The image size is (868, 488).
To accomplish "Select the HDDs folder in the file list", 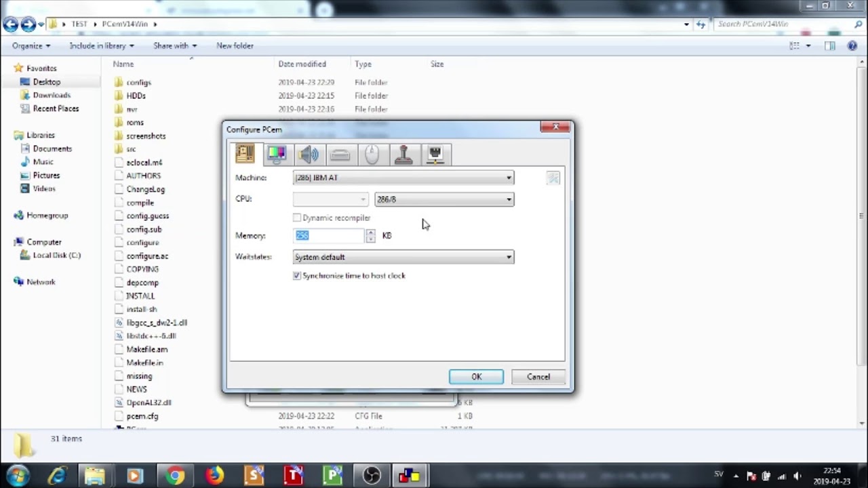I will [x=136, y=96].
